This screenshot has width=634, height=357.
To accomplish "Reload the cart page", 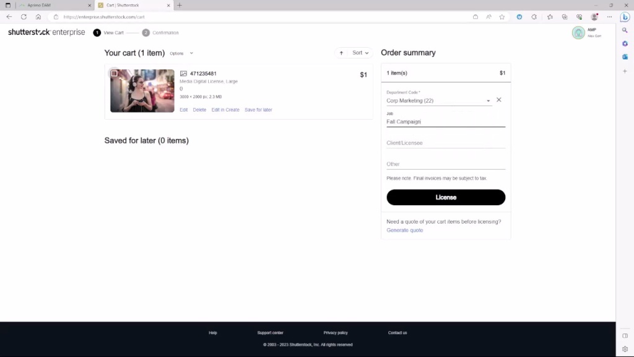I will click(x=24, y=17).
